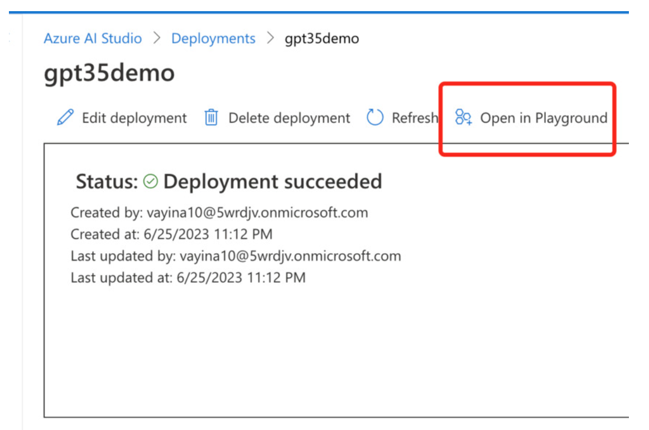The image size is (649, 430).
Task: Click the trash can Delete deployment icon
Action: pos(211,118)
